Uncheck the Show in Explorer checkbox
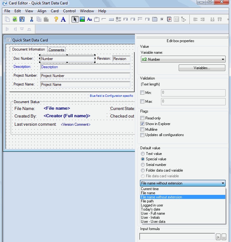This screenshot has width=231, height=242. (x=142, y=124)
